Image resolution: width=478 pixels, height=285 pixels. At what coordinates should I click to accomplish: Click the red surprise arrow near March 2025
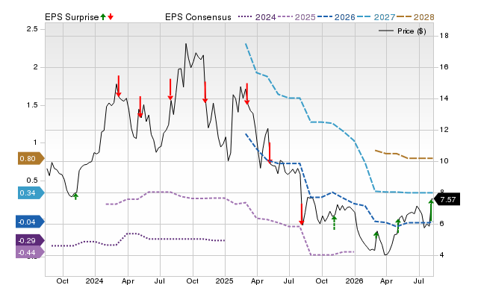247,94
